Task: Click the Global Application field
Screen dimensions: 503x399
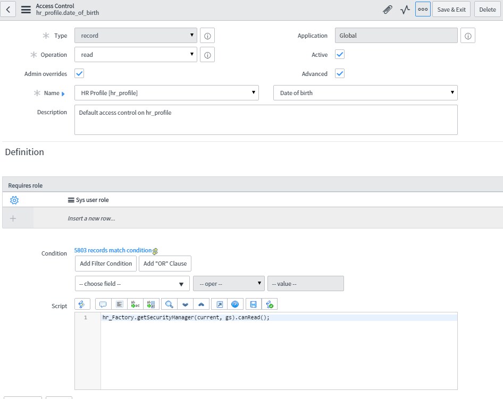Action: click(x=396, y=36)
